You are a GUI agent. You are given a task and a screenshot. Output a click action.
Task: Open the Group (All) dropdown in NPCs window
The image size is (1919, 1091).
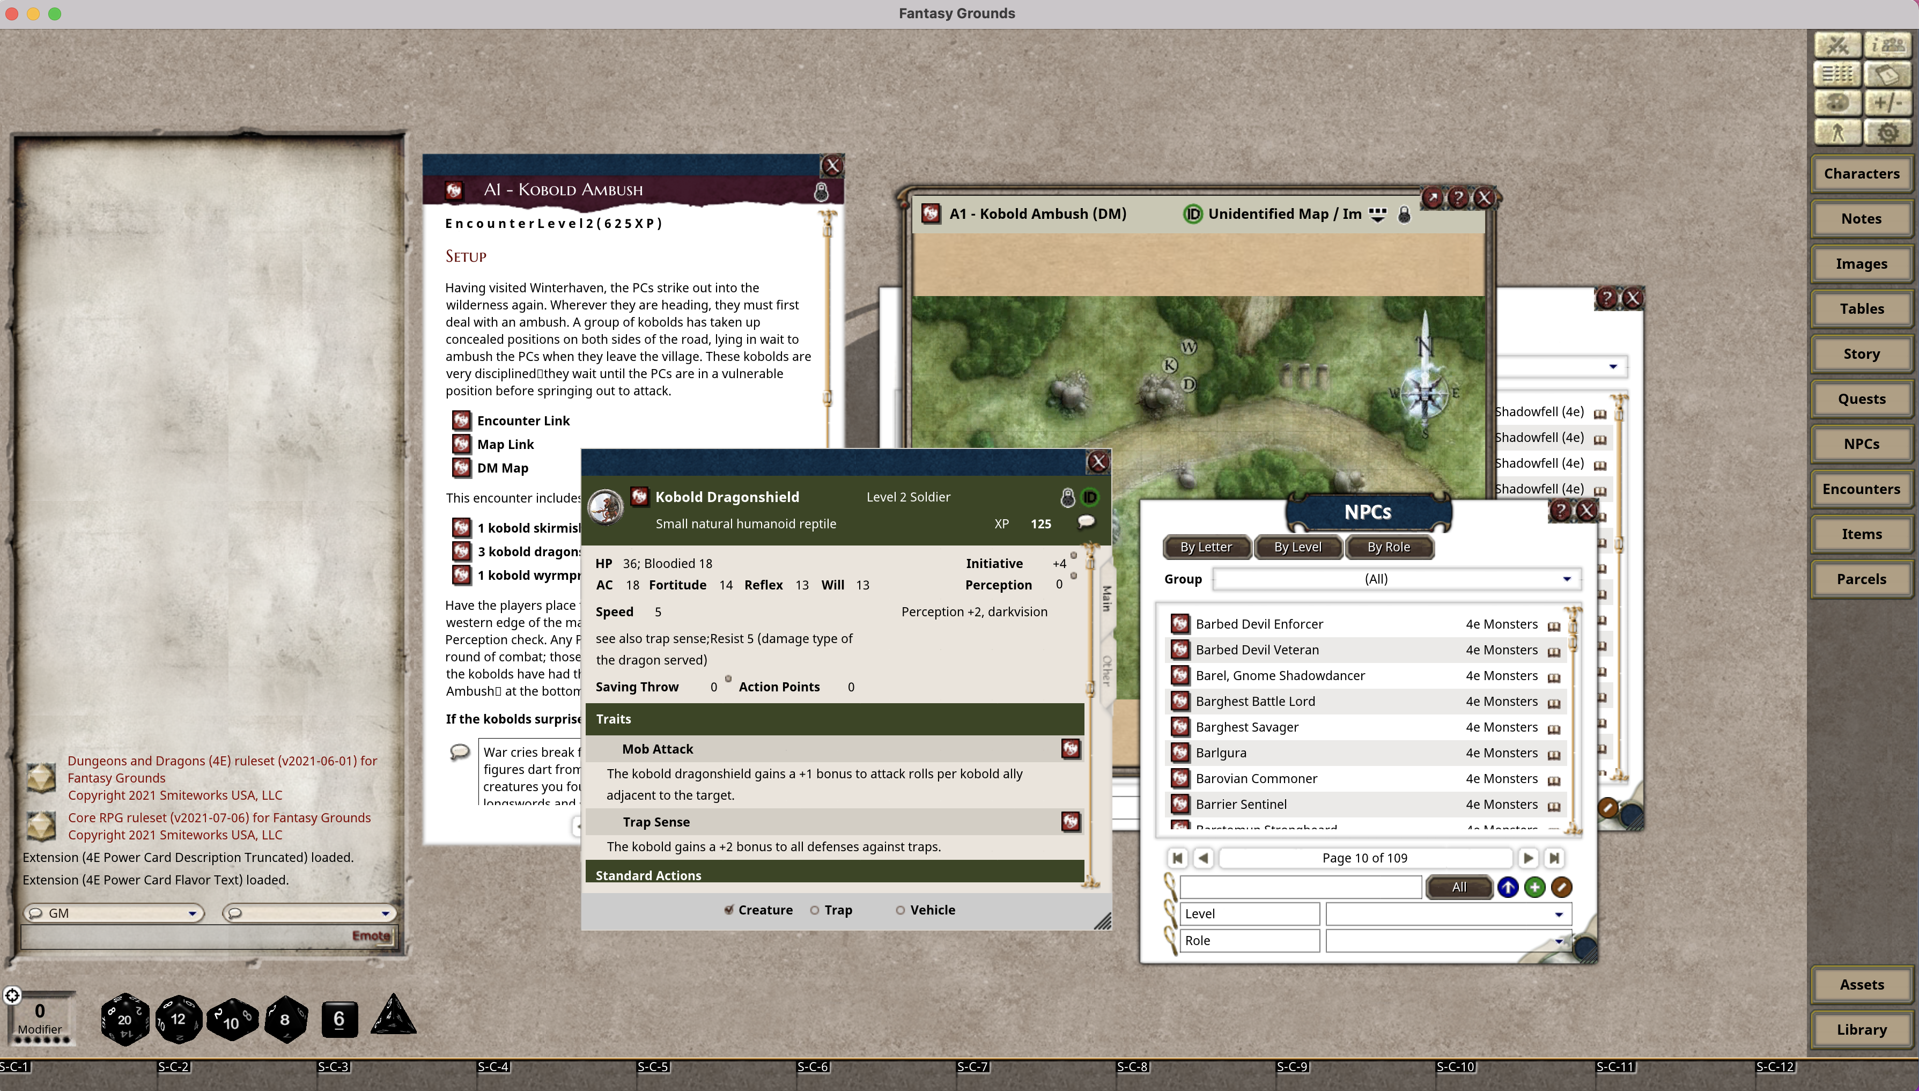[1396, 579]
